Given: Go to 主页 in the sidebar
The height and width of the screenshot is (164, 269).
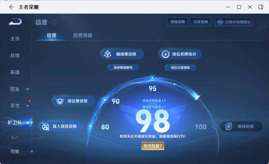Looking at the screenshot, I should [x=15, y=39].
